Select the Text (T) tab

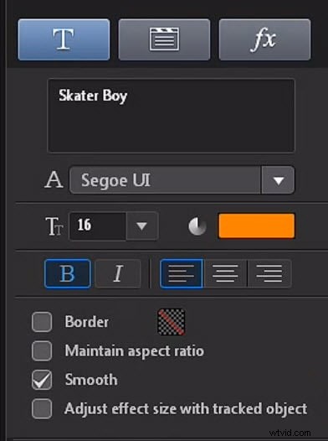[x=64, y=39]
